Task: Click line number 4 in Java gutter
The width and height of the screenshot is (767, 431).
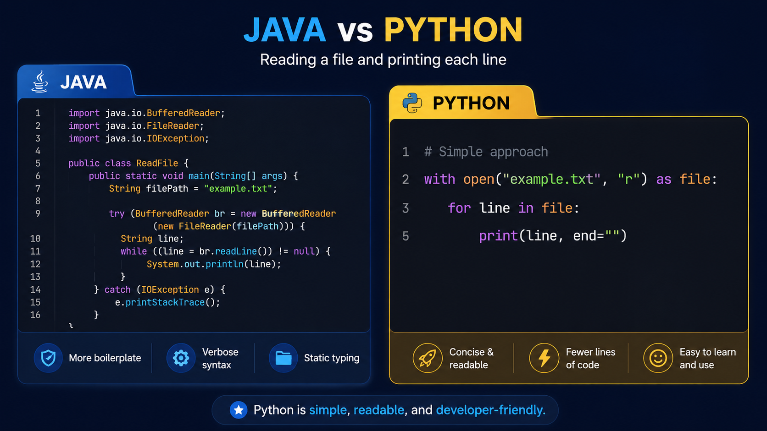Action: (x=38, y=151)
